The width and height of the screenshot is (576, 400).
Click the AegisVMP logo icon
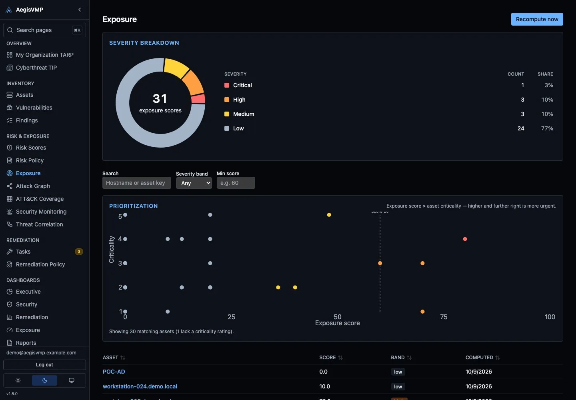pyautogui.click(x=9, y=10)
